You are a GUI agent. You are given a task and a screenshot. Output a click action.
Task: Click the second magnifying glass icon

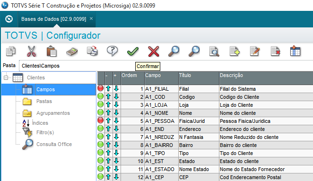click(194, 52)
